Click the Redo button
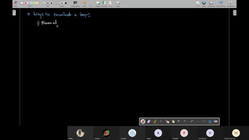The height and width of the screenshot is (140, 249). click(x=91, y=3)
